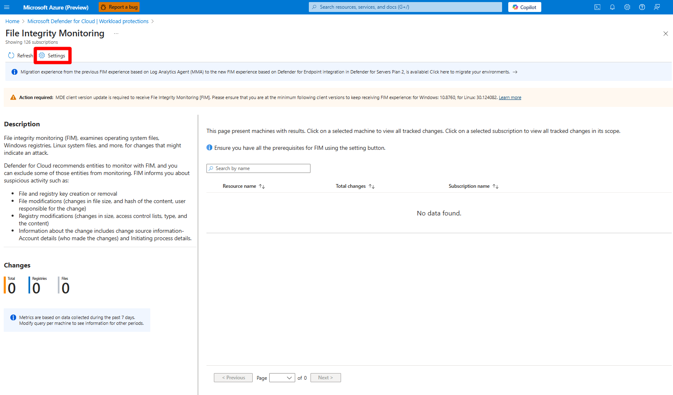
Task: Click the Report a bug button
Action: [119, 7]
